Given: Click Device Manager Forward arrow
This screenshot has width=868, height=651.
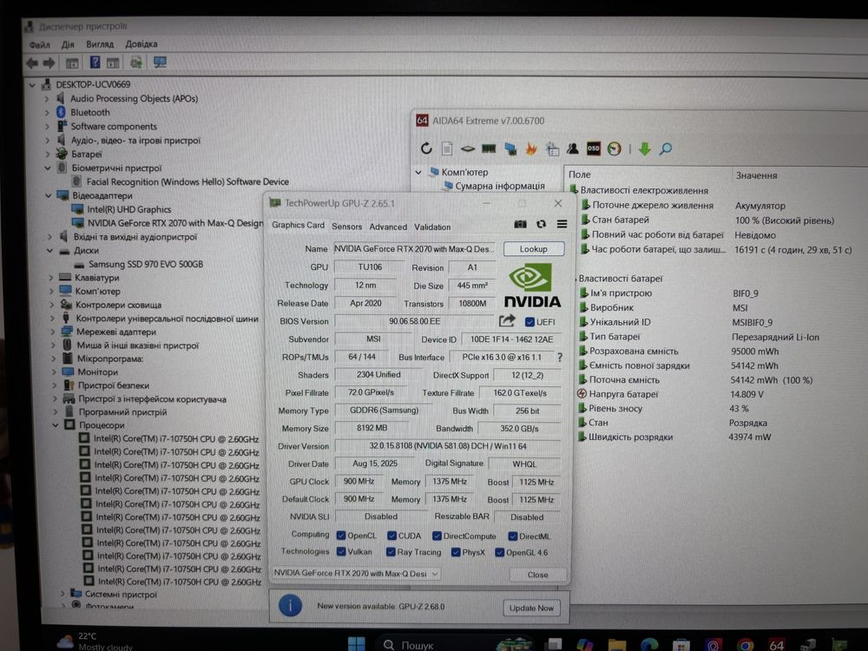Looking at the screenshot, I should tap(49, 63).
